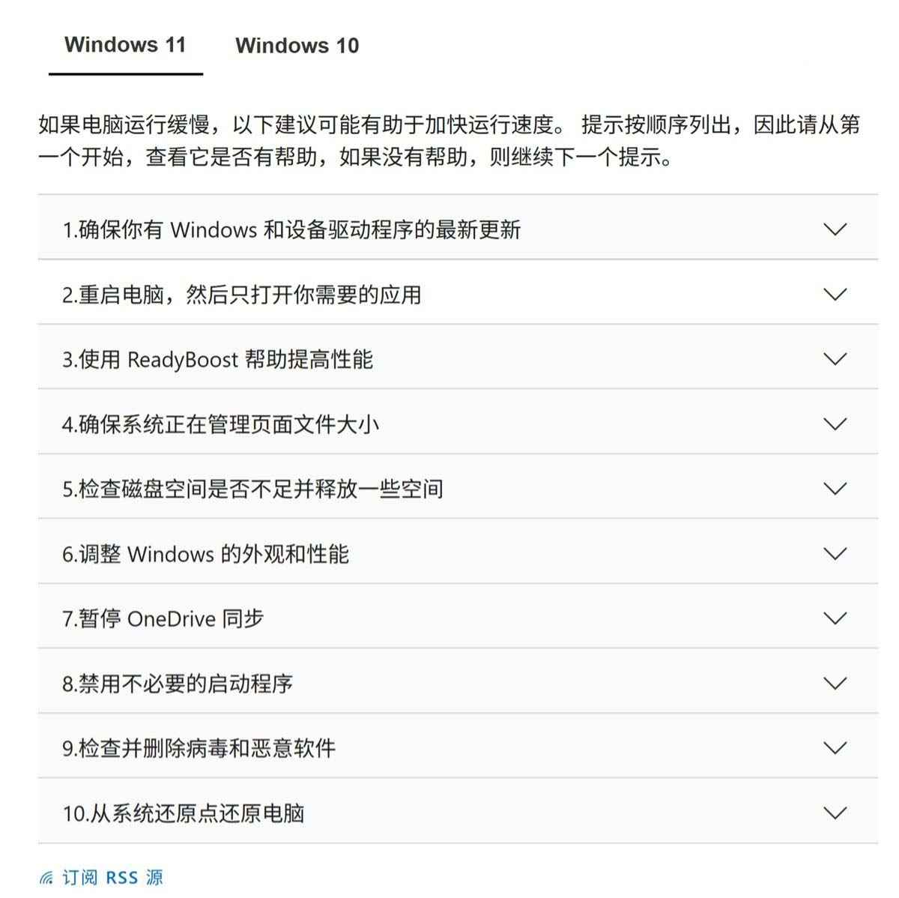Expand chevron for tip 9 病毒和恶意软件
Viewport: 899px width, 898px height.
[835, 748]
